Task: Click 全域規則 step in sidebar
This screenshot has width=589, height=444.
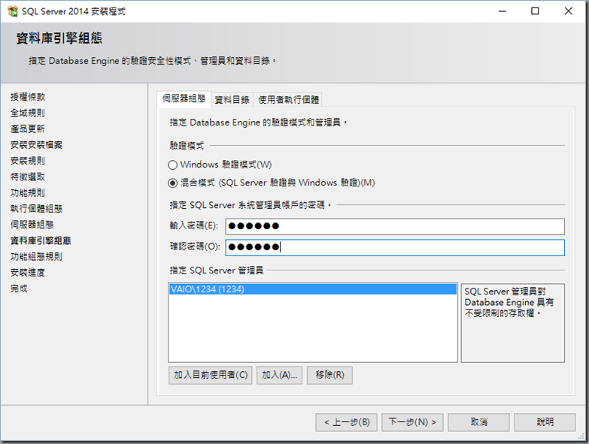Action: (x=28, y=113)
